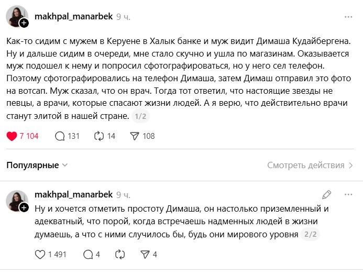Like the second post with 1 491 likes
This screenshot has width=363, height=275.
pos(40,255)
